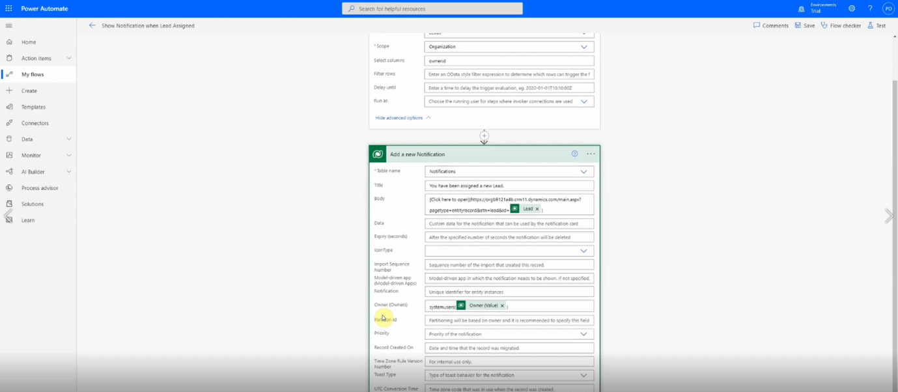The height and width of the screenshot is (392, 898).
Task: Open the help question mark icon
Action: tap(870, 8)
